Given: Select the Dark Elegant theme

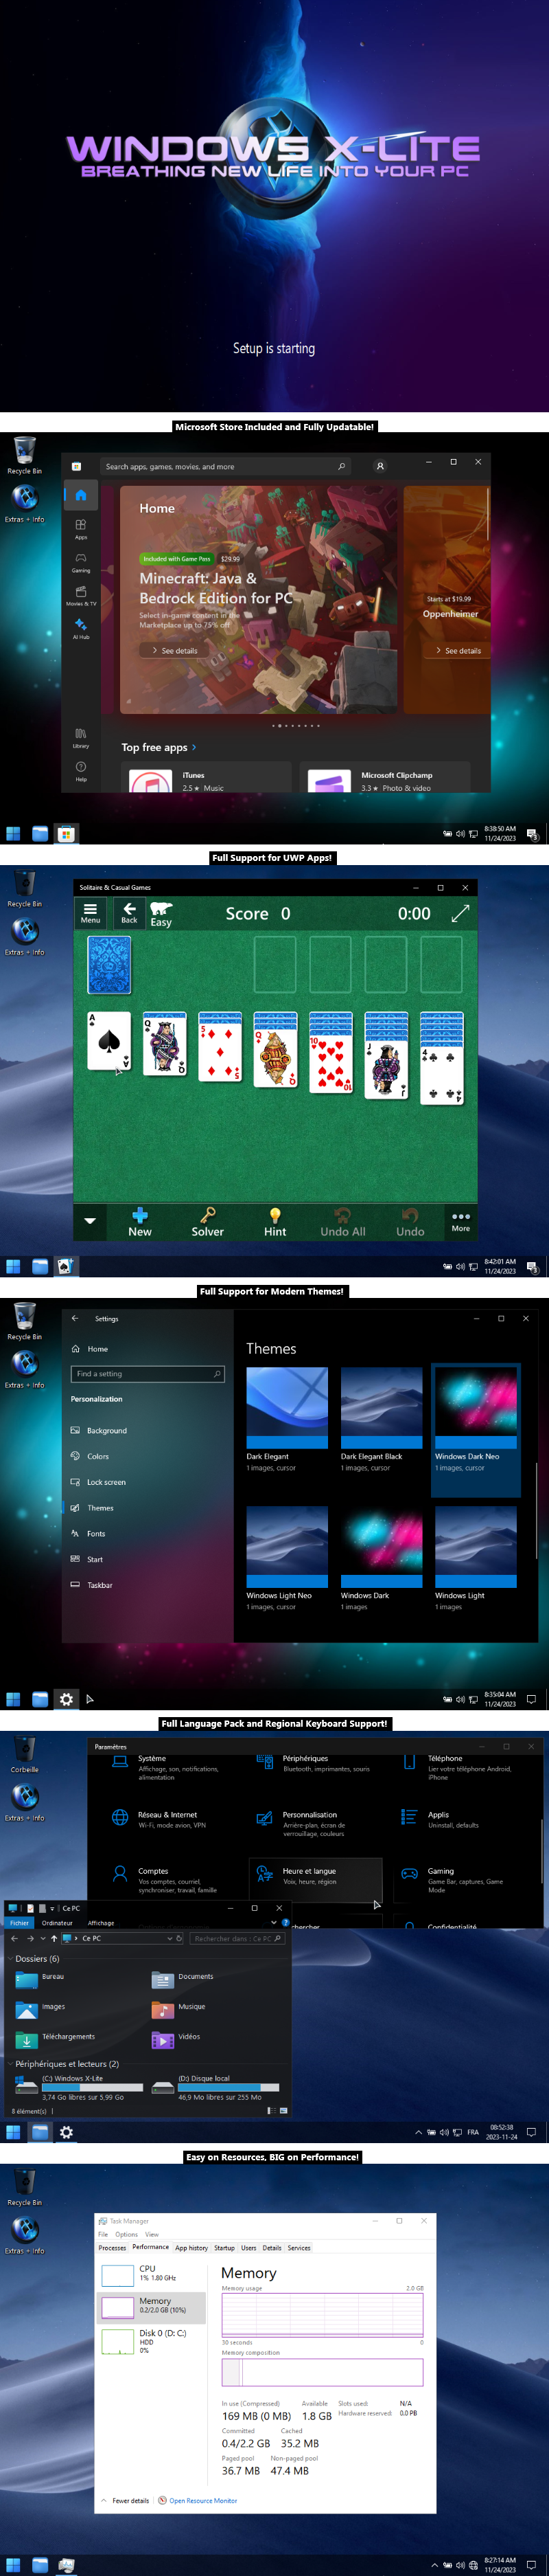Looking at the screenshot, I should coord(286,1420).
